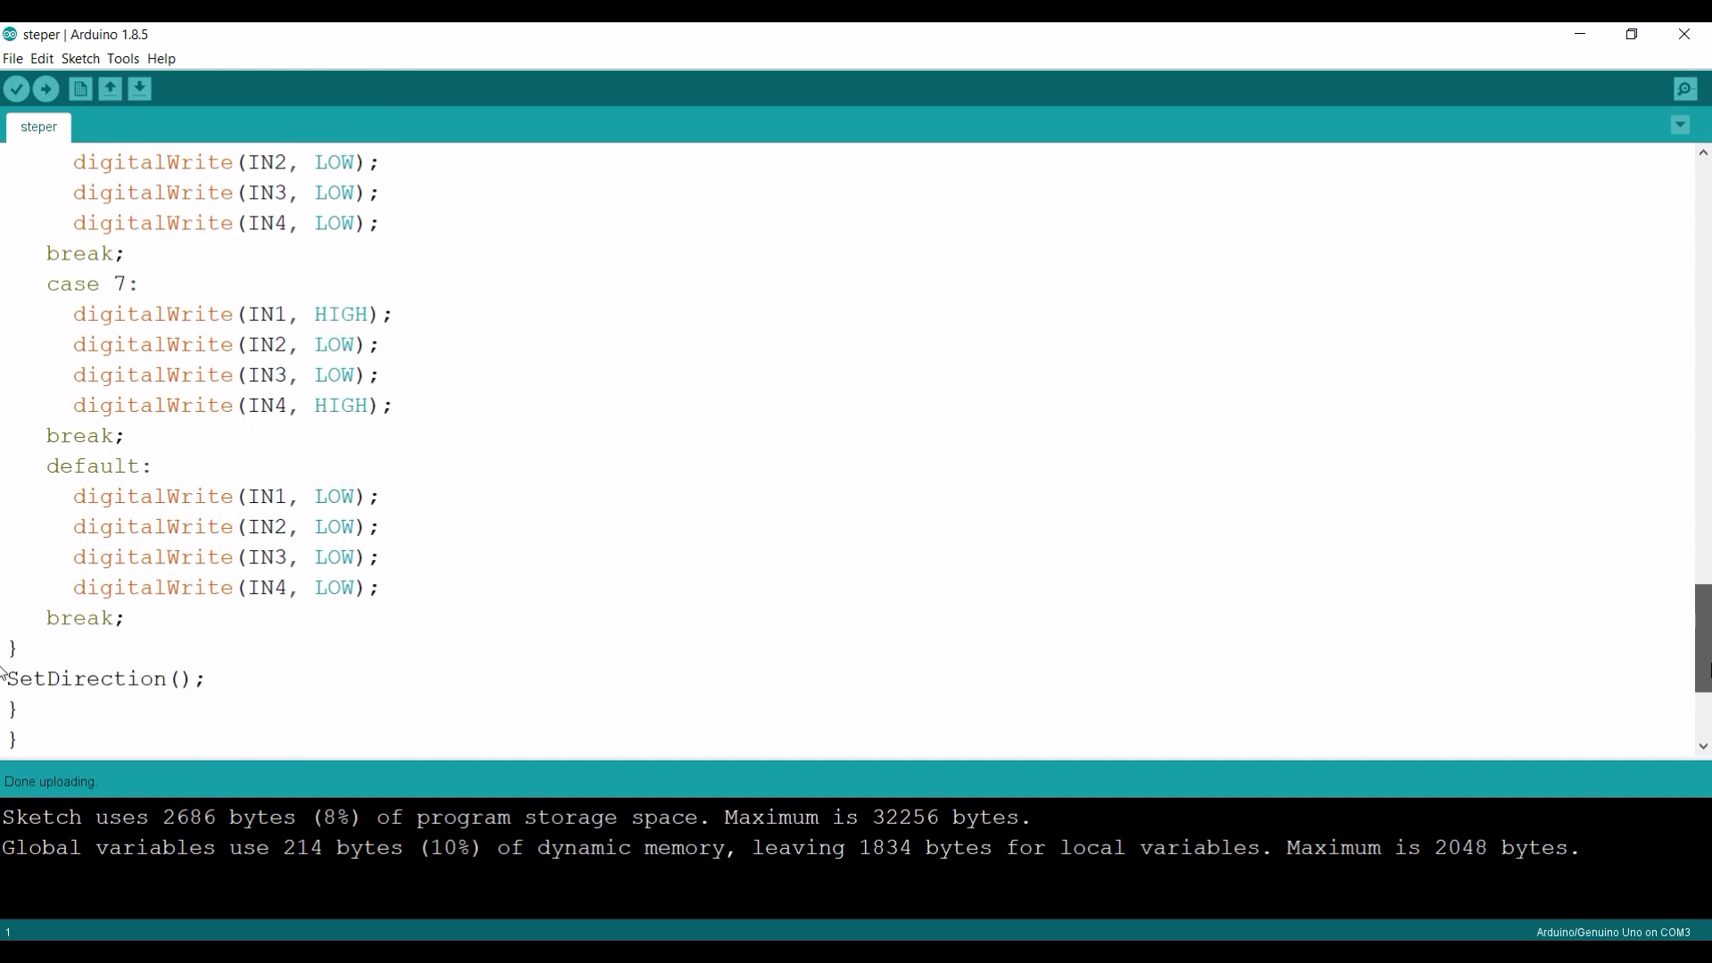The height and width of the screenshot is (963, 1712).
Task: Place cursor on 'SetDirection();' line
Action: click(106, 679)
